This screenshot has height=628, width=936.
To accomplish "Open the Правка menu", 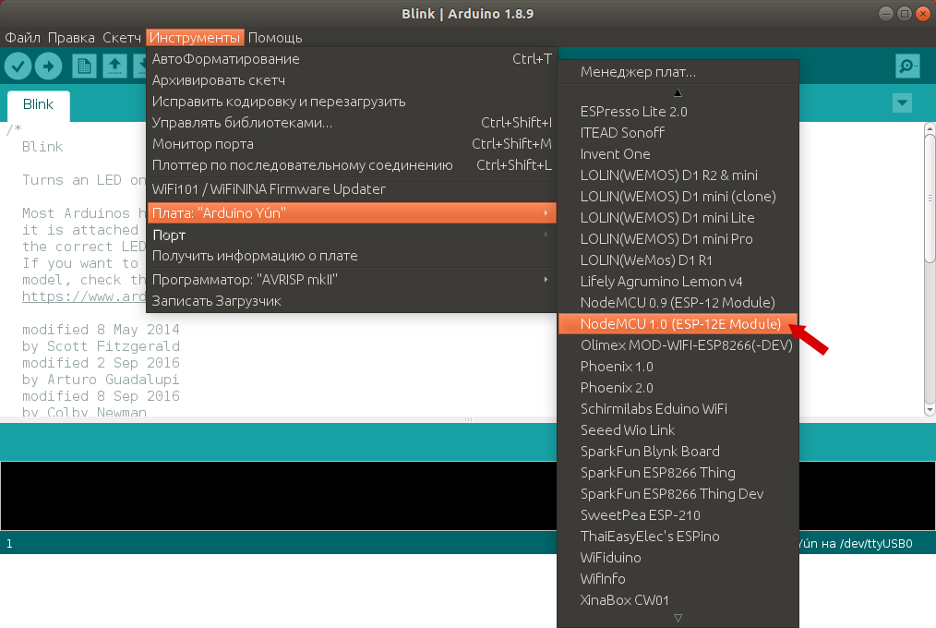I will [x=71, y=38].
